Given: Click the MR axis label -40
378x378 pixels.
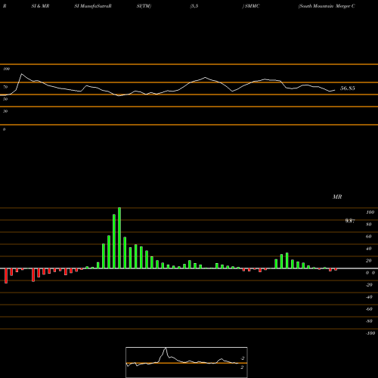Looking at the screenshot, I should 369,297.
